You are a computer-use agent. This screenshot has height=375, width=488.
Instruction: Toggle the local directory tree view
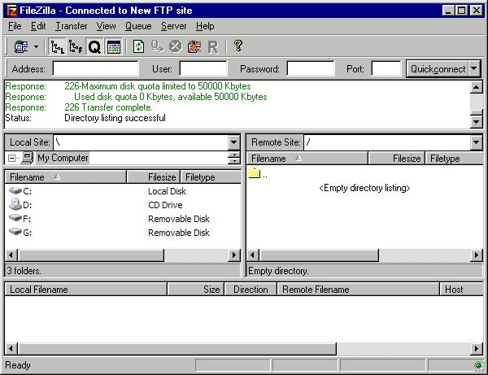click(57, 46)
